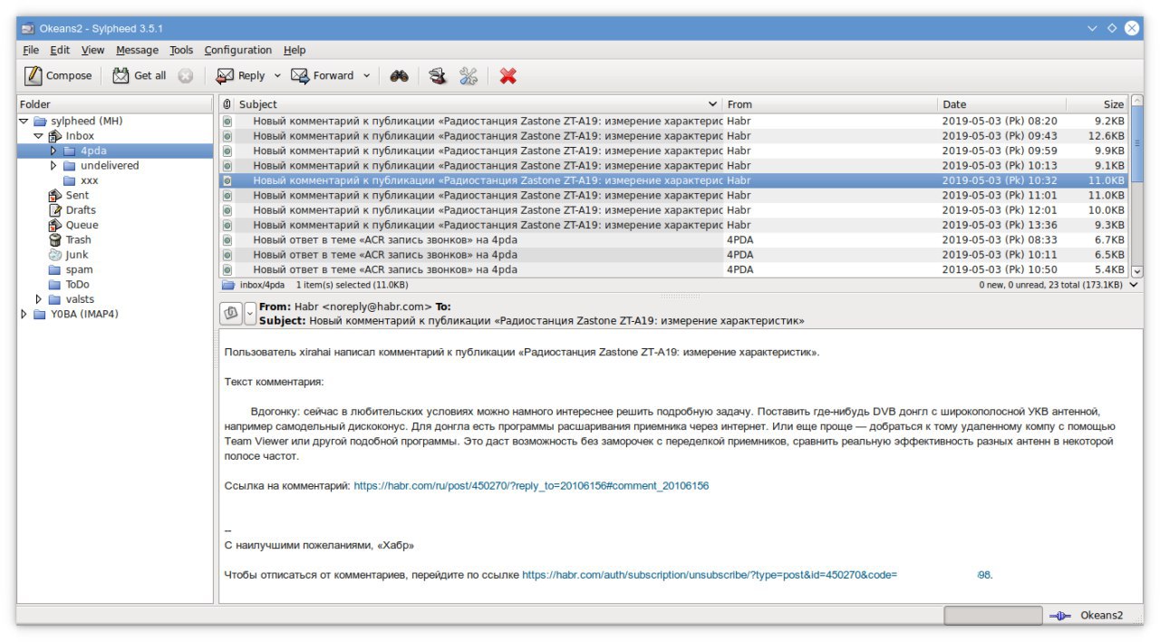Open the Trash folder icon
The image size is (1160, 642).
pyautogui.click(x=55, y=240)
